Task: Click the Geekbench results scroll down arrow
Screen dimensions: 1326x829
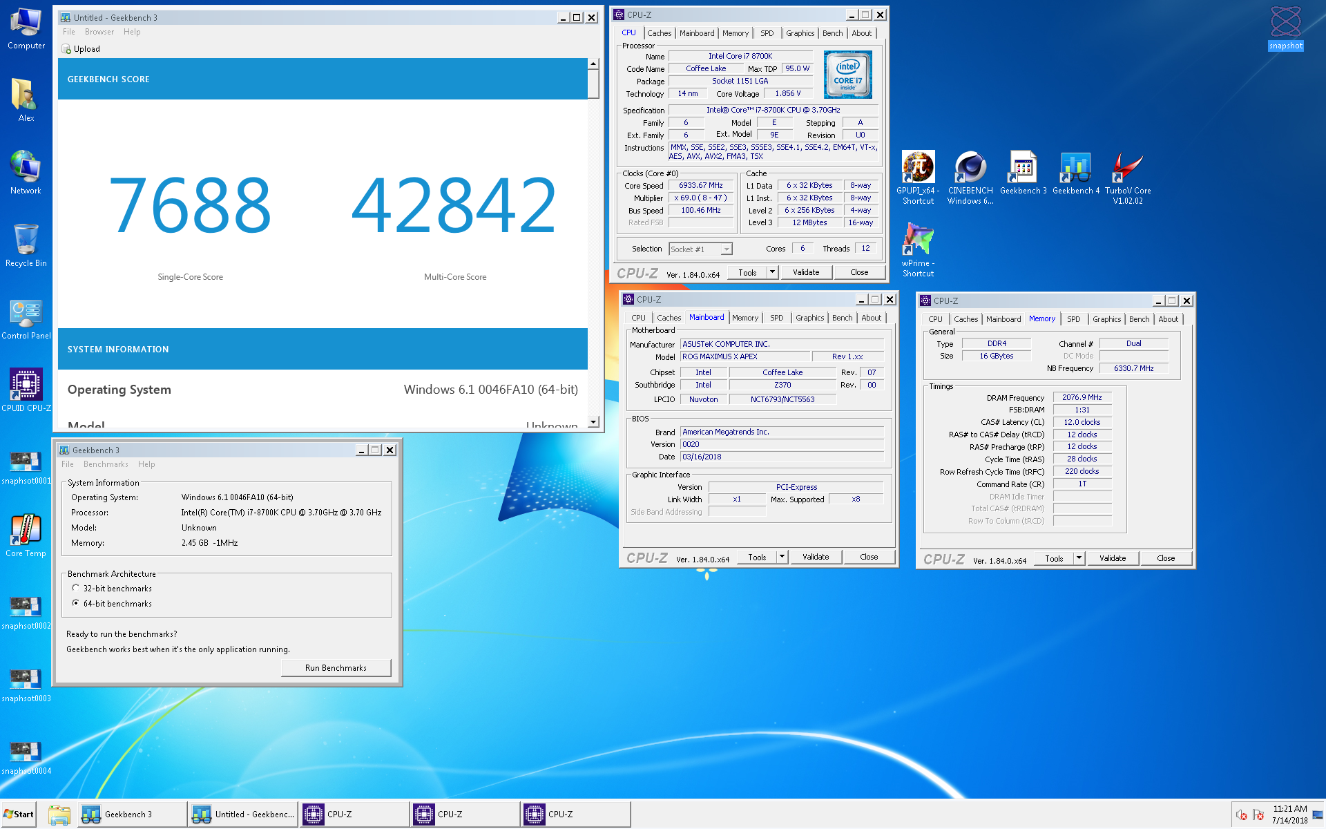Action: pos(593,421)
